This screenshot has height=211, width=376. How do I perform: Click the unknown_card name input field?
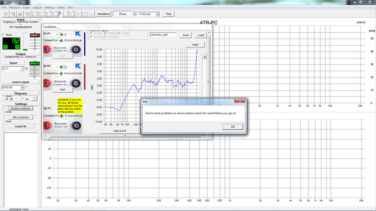point(163,35)
